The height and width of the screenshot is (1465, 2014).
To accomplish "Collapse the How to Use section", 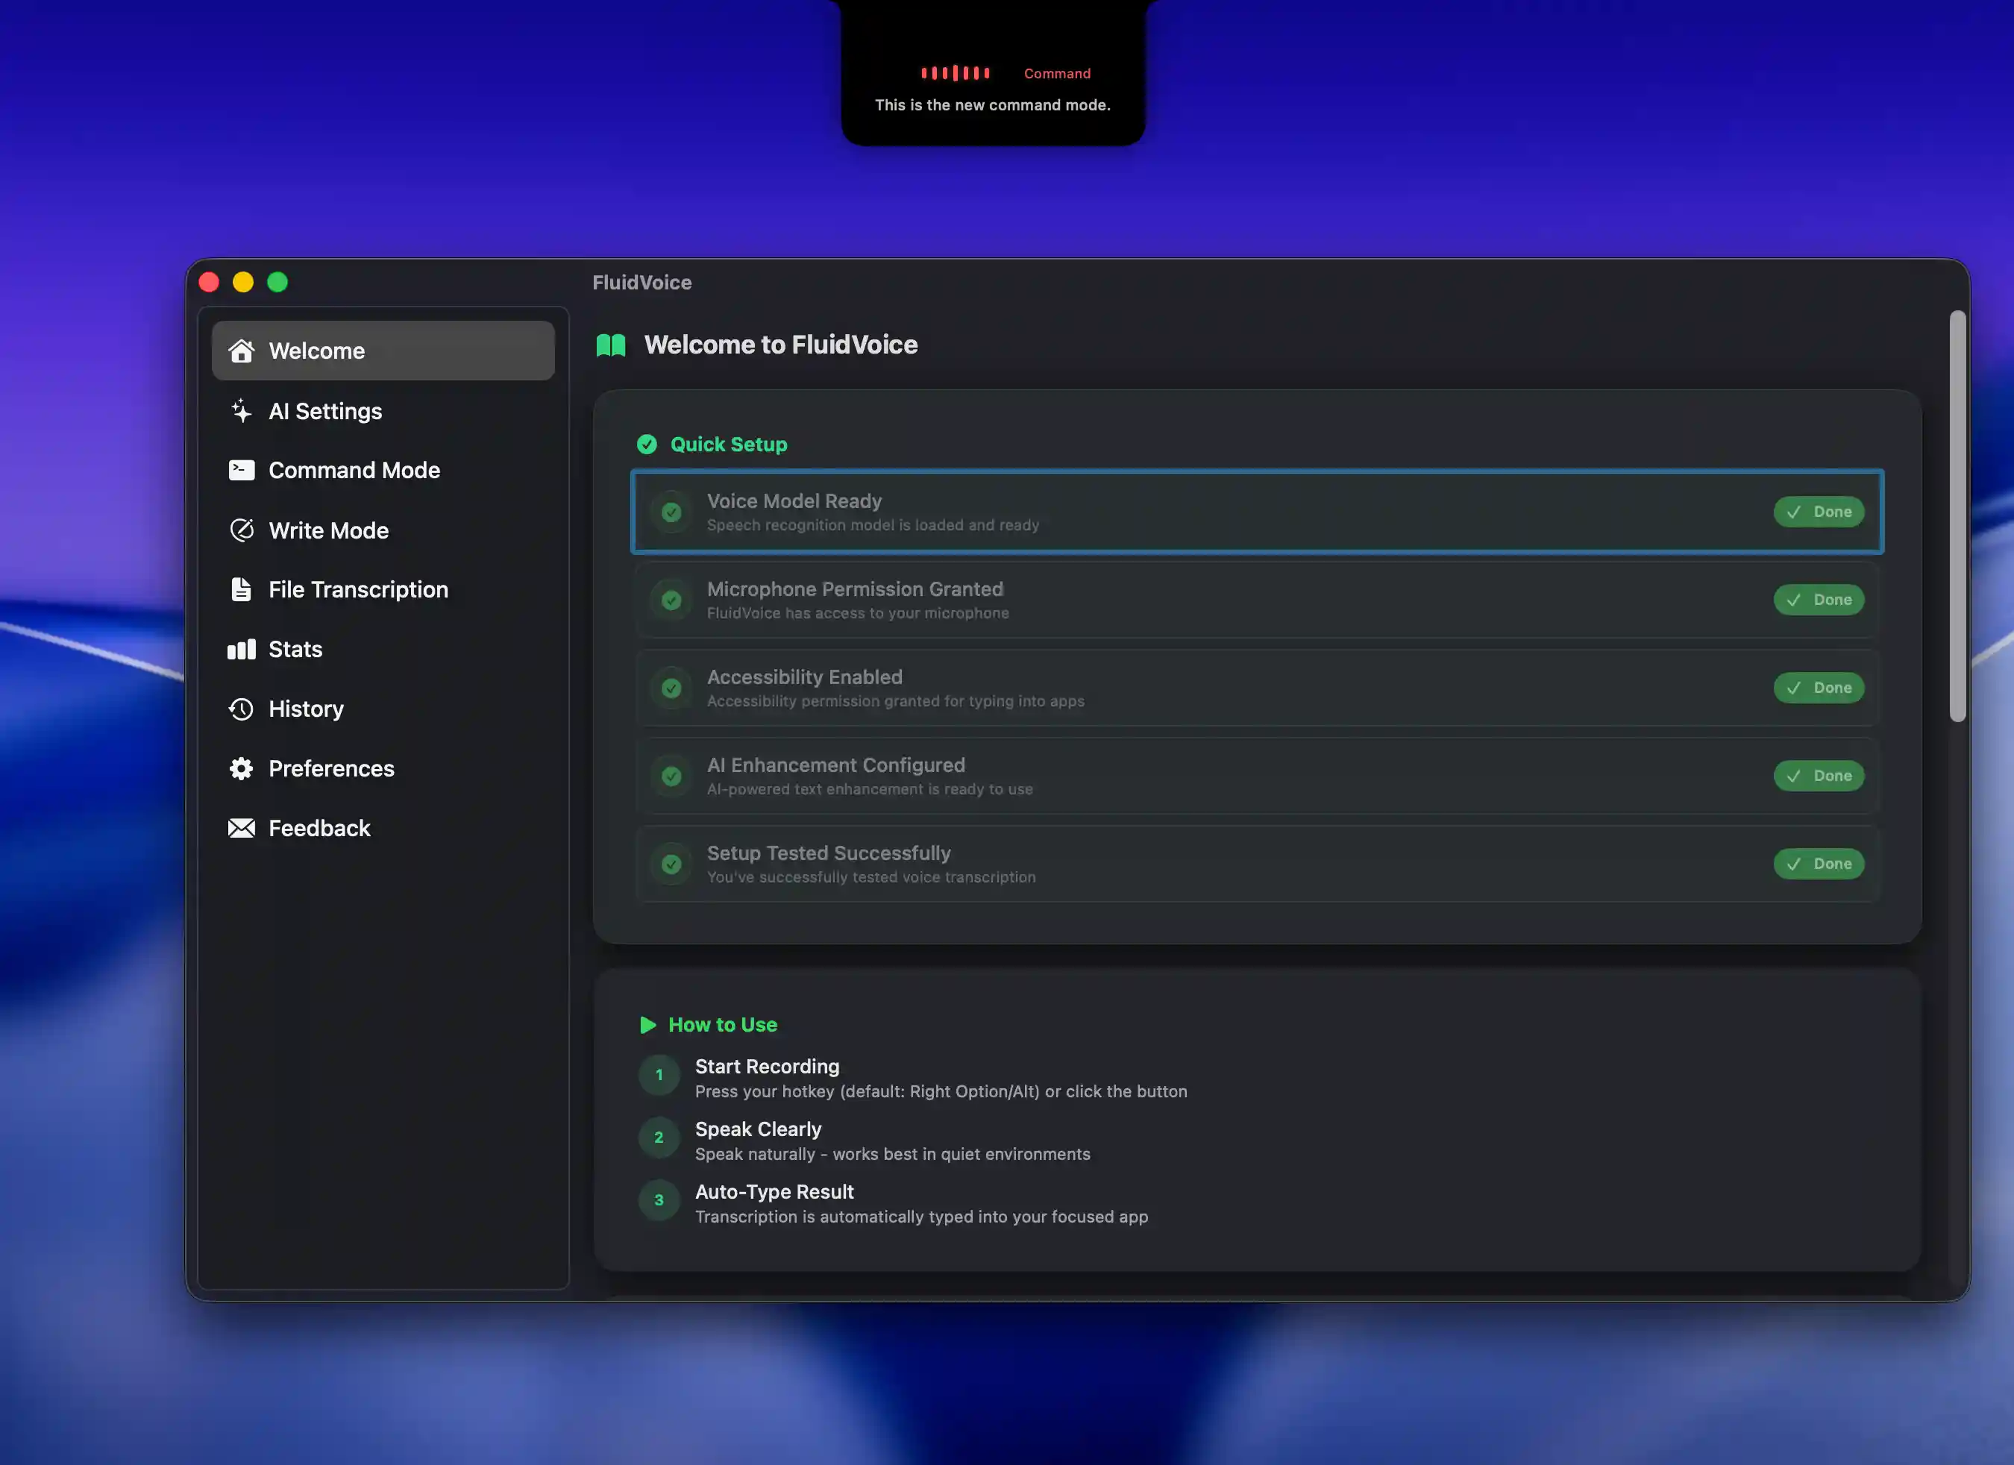I will [647, 1025].
